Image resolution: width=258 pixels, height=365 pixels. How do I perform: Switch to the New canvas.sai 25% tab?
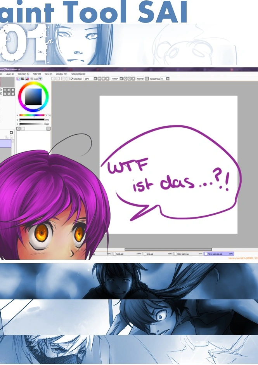pos(219,254)
